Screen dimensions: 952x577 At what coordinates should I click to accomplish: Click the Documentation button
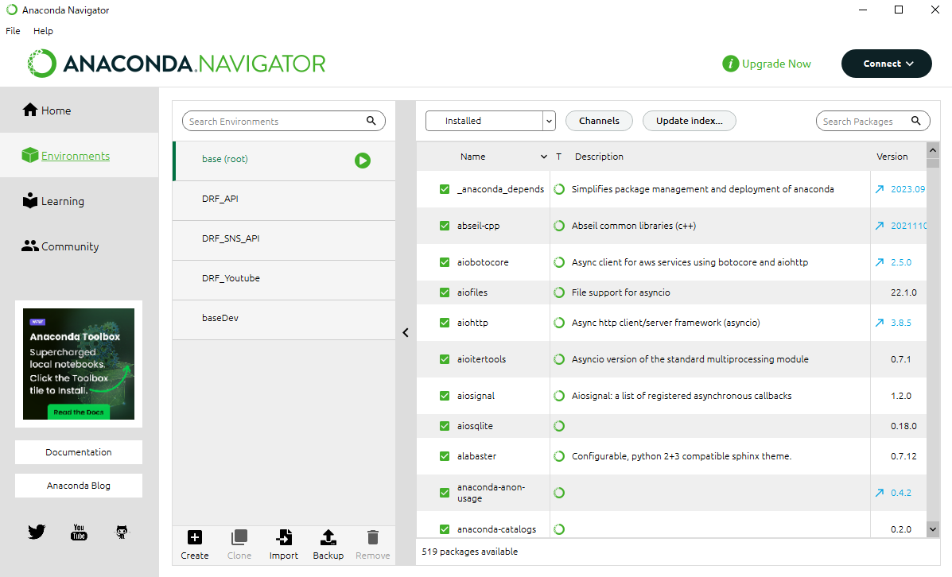click(78, 452)
